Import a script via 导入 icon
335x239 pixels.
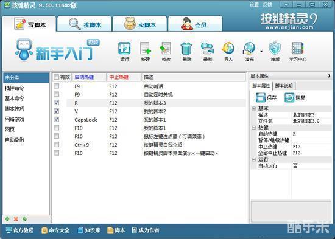[x=228, y=52]
